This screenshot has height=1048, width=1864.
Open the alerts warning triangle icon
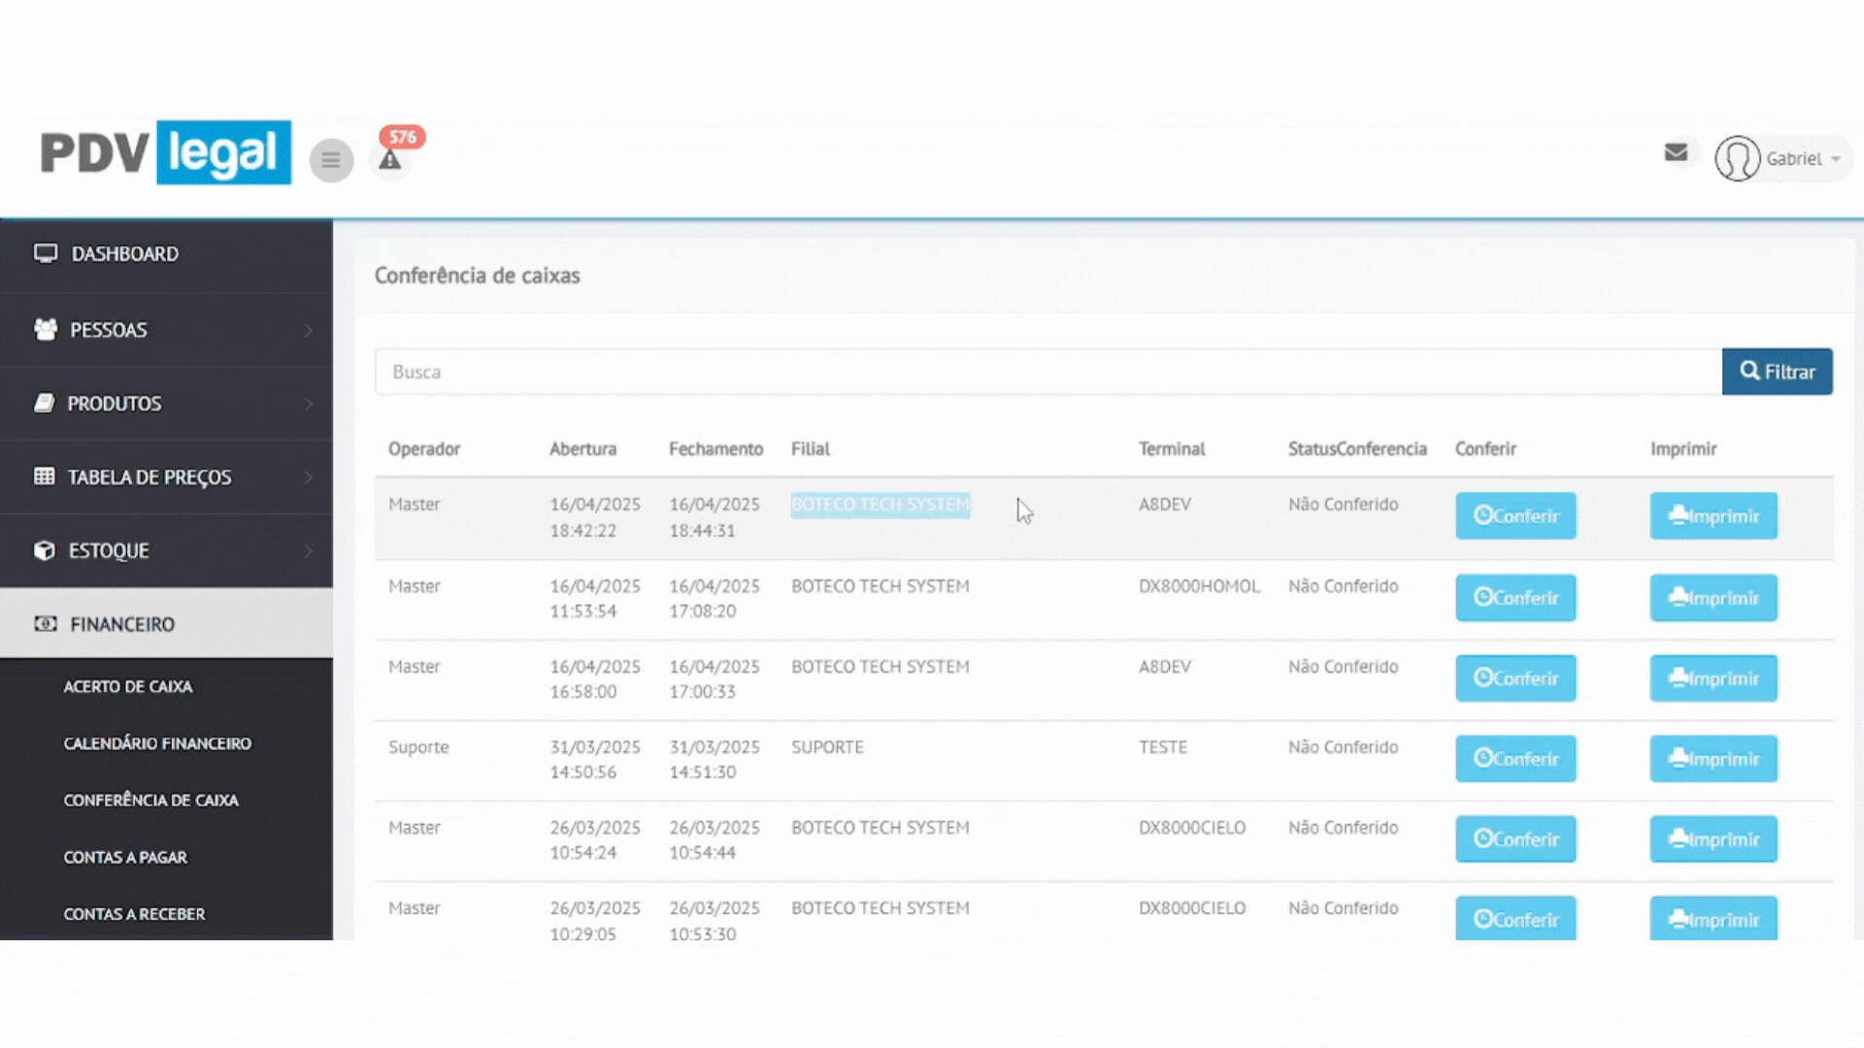pos(390,161)
